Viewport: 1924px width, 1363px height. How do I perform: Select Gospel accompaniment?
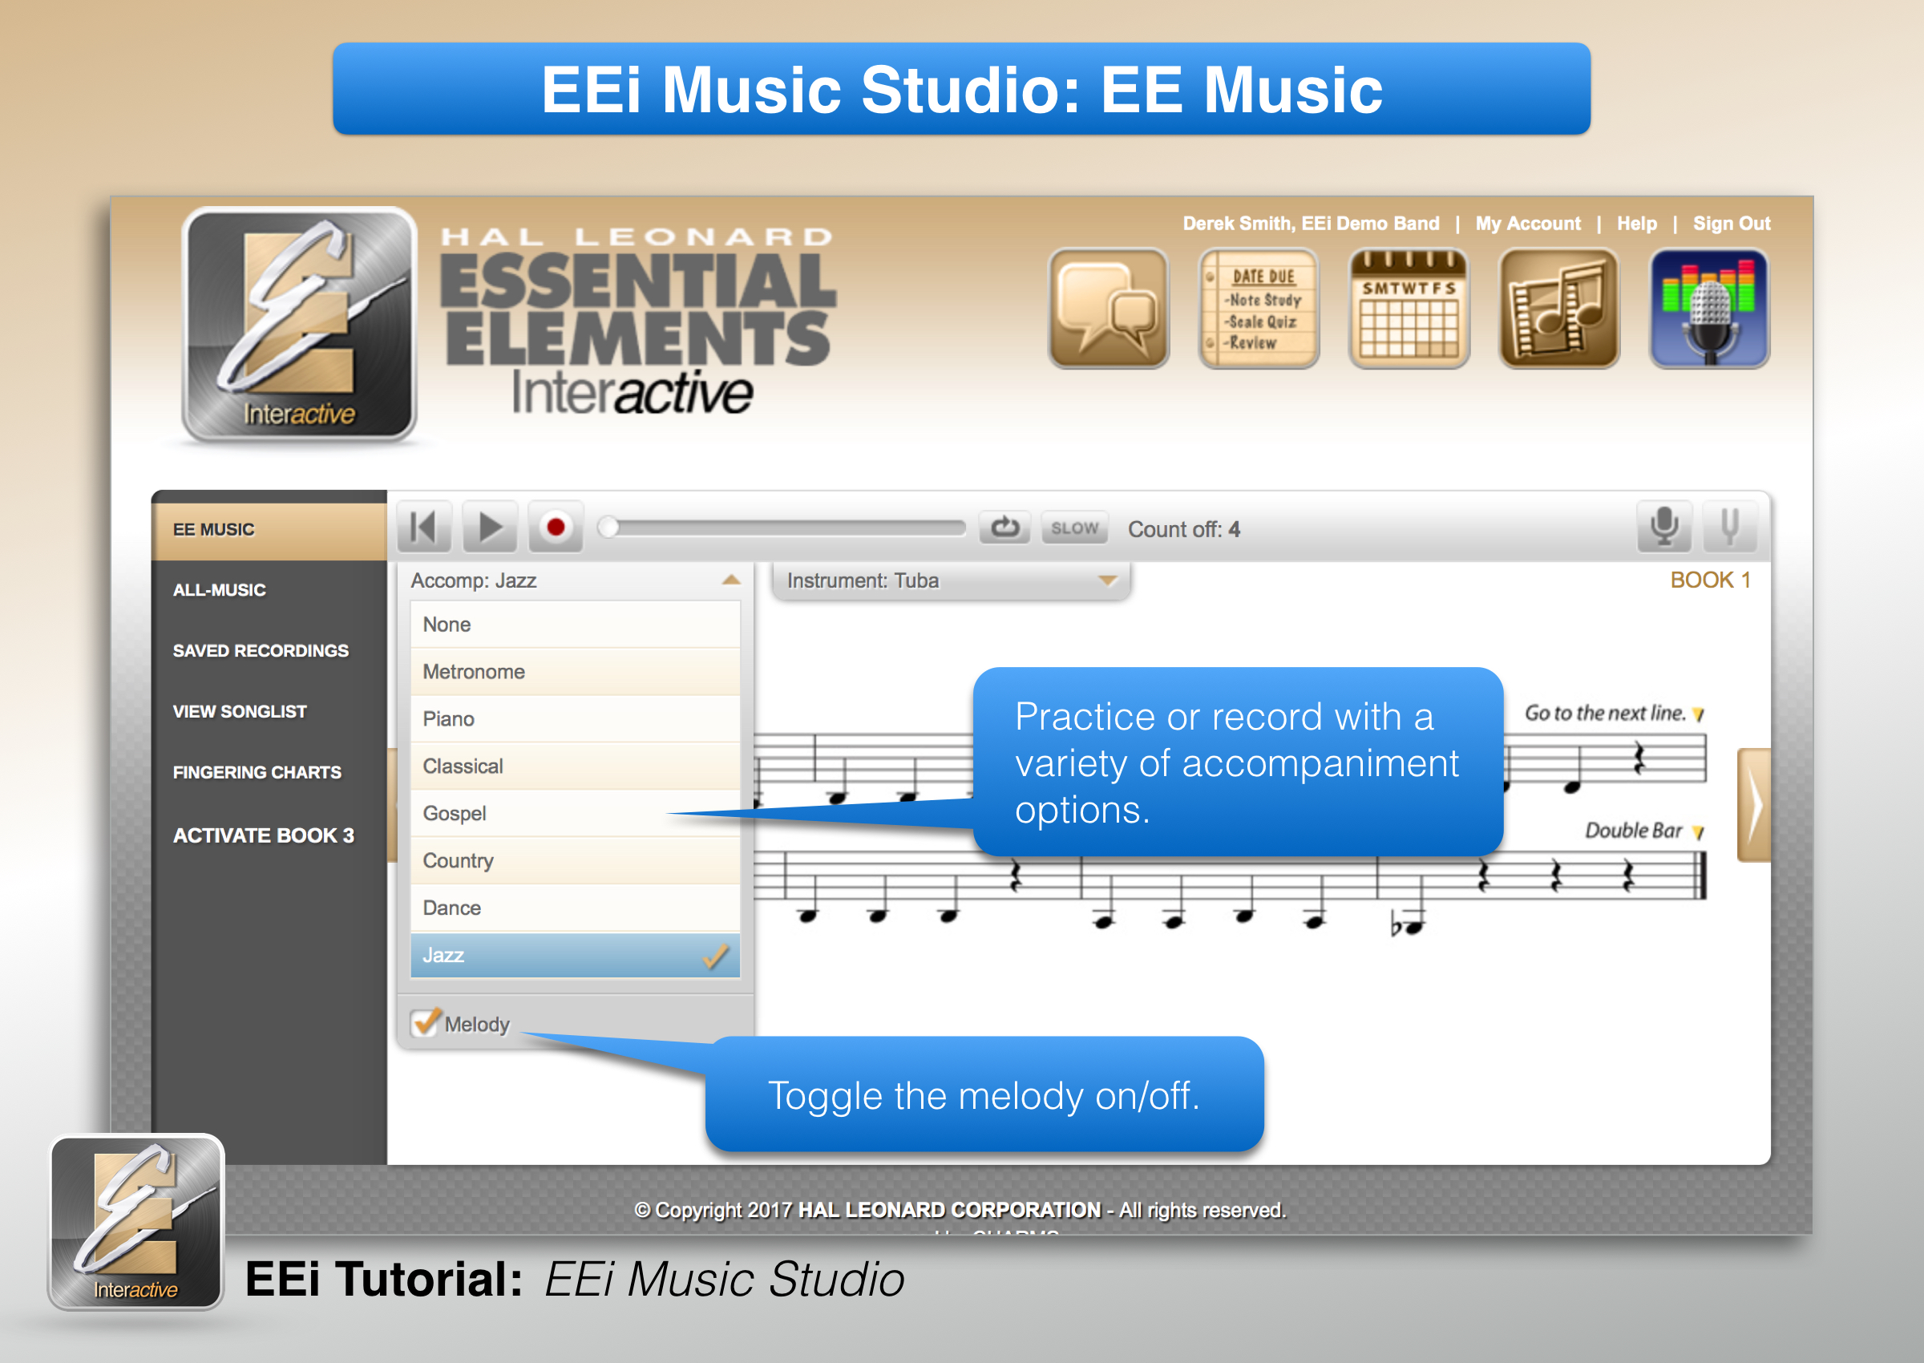576,813
